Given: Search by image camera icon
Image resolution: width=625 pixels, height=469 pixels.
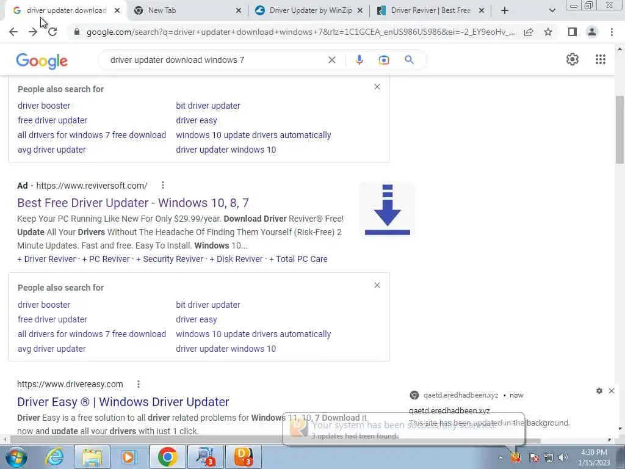Looking at the screenshot, I should tap(384, 60).
